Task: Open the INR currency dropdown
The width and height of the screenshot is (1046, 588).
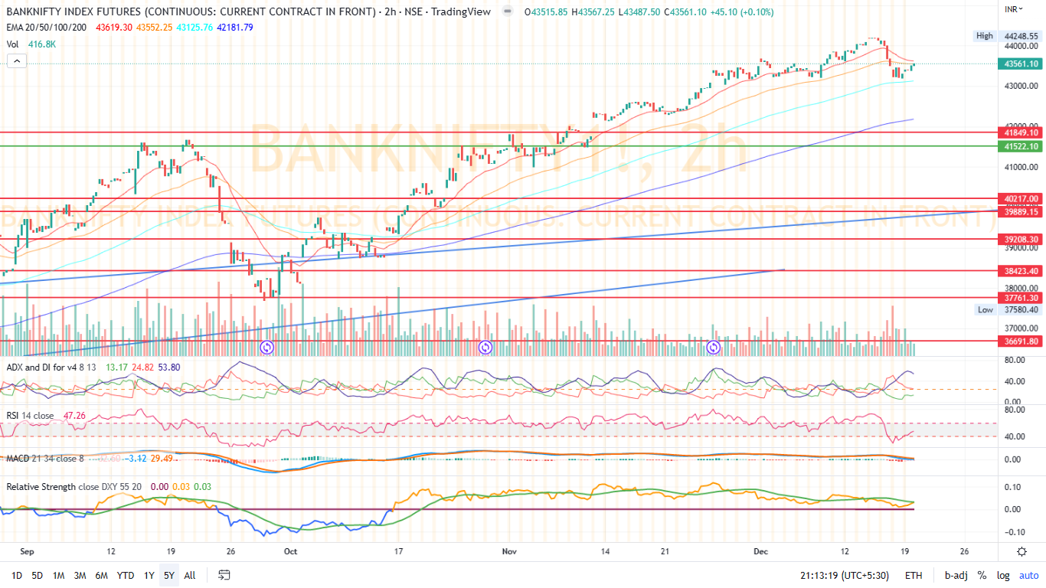Action: pyautogui.click(x=1014, y=9)
